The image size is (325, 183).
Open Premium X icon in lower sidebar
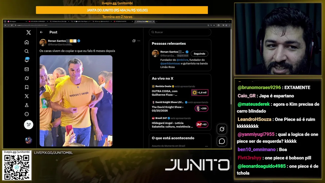tap(27, 96)
